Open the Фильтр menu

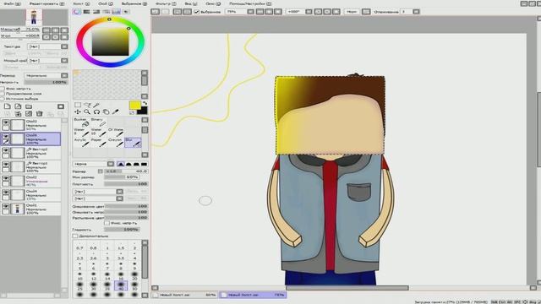(x=166, y=3)
